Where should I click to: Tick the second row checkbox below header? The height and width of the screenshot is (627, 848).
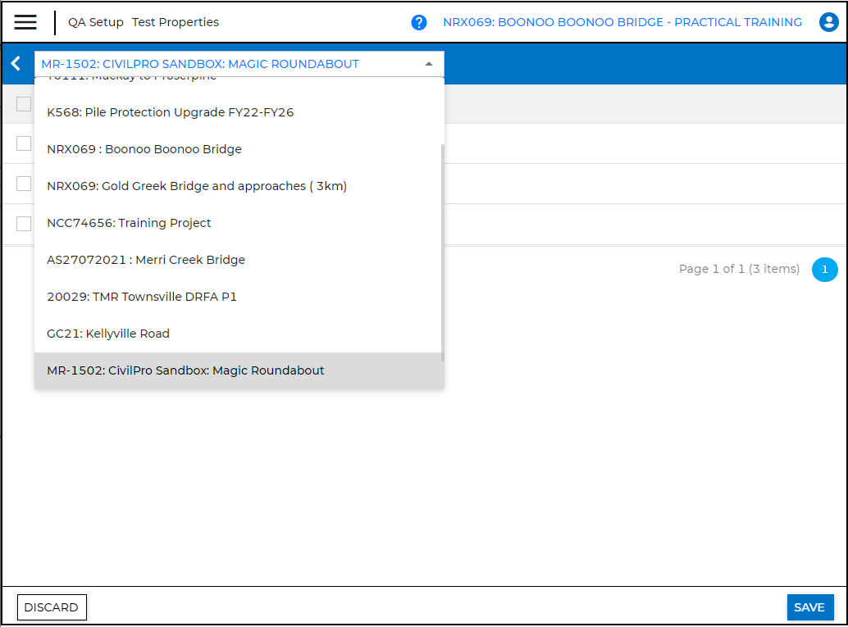pos(24,184)
